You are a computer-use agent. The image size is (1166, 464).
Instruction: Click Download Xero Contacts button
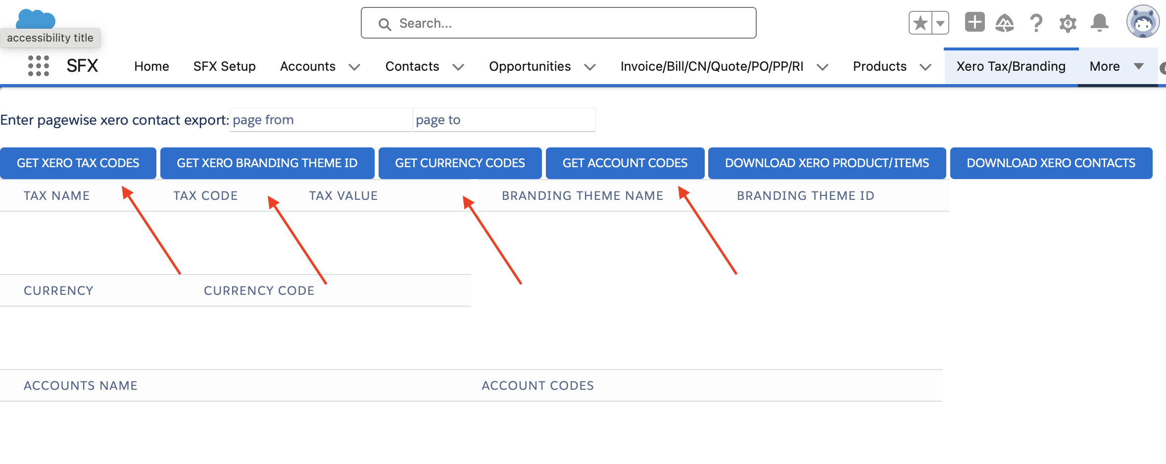1051,163
